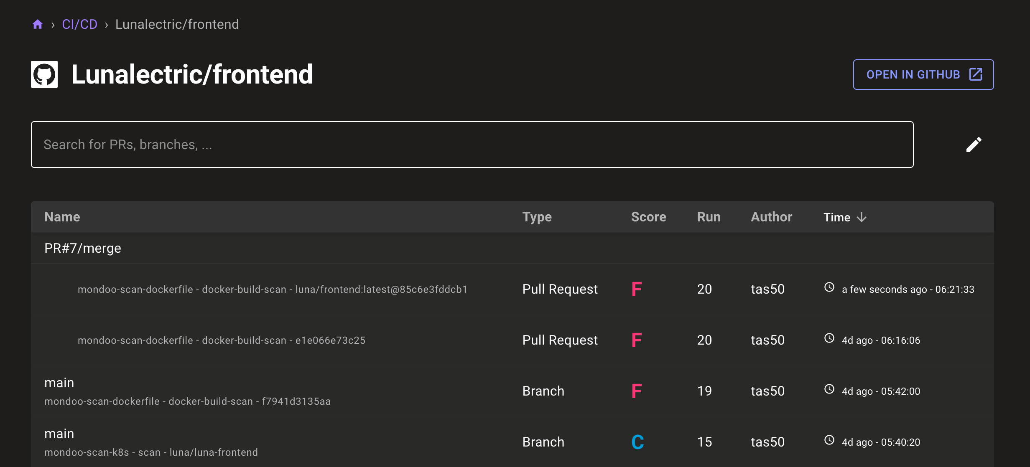1030x467 pixels.
Task: Open the CI/CD breadcrumb link
Action: (x=79, y=24)
